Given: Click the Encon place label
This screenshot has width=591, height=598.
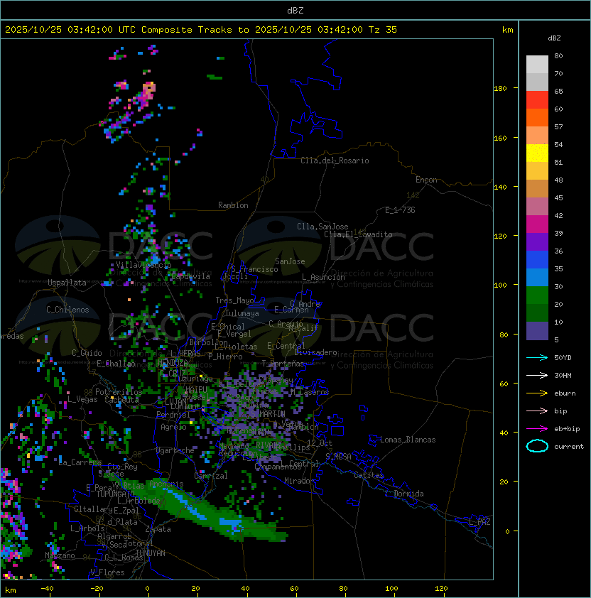Looking at the screenshot, I should [x=426, y=180].
